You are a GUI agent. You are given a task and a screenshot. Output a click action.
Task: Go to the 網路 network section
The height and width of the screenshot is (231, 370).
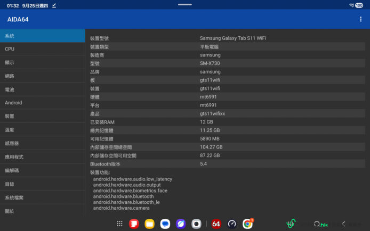(x=43, y=76)
